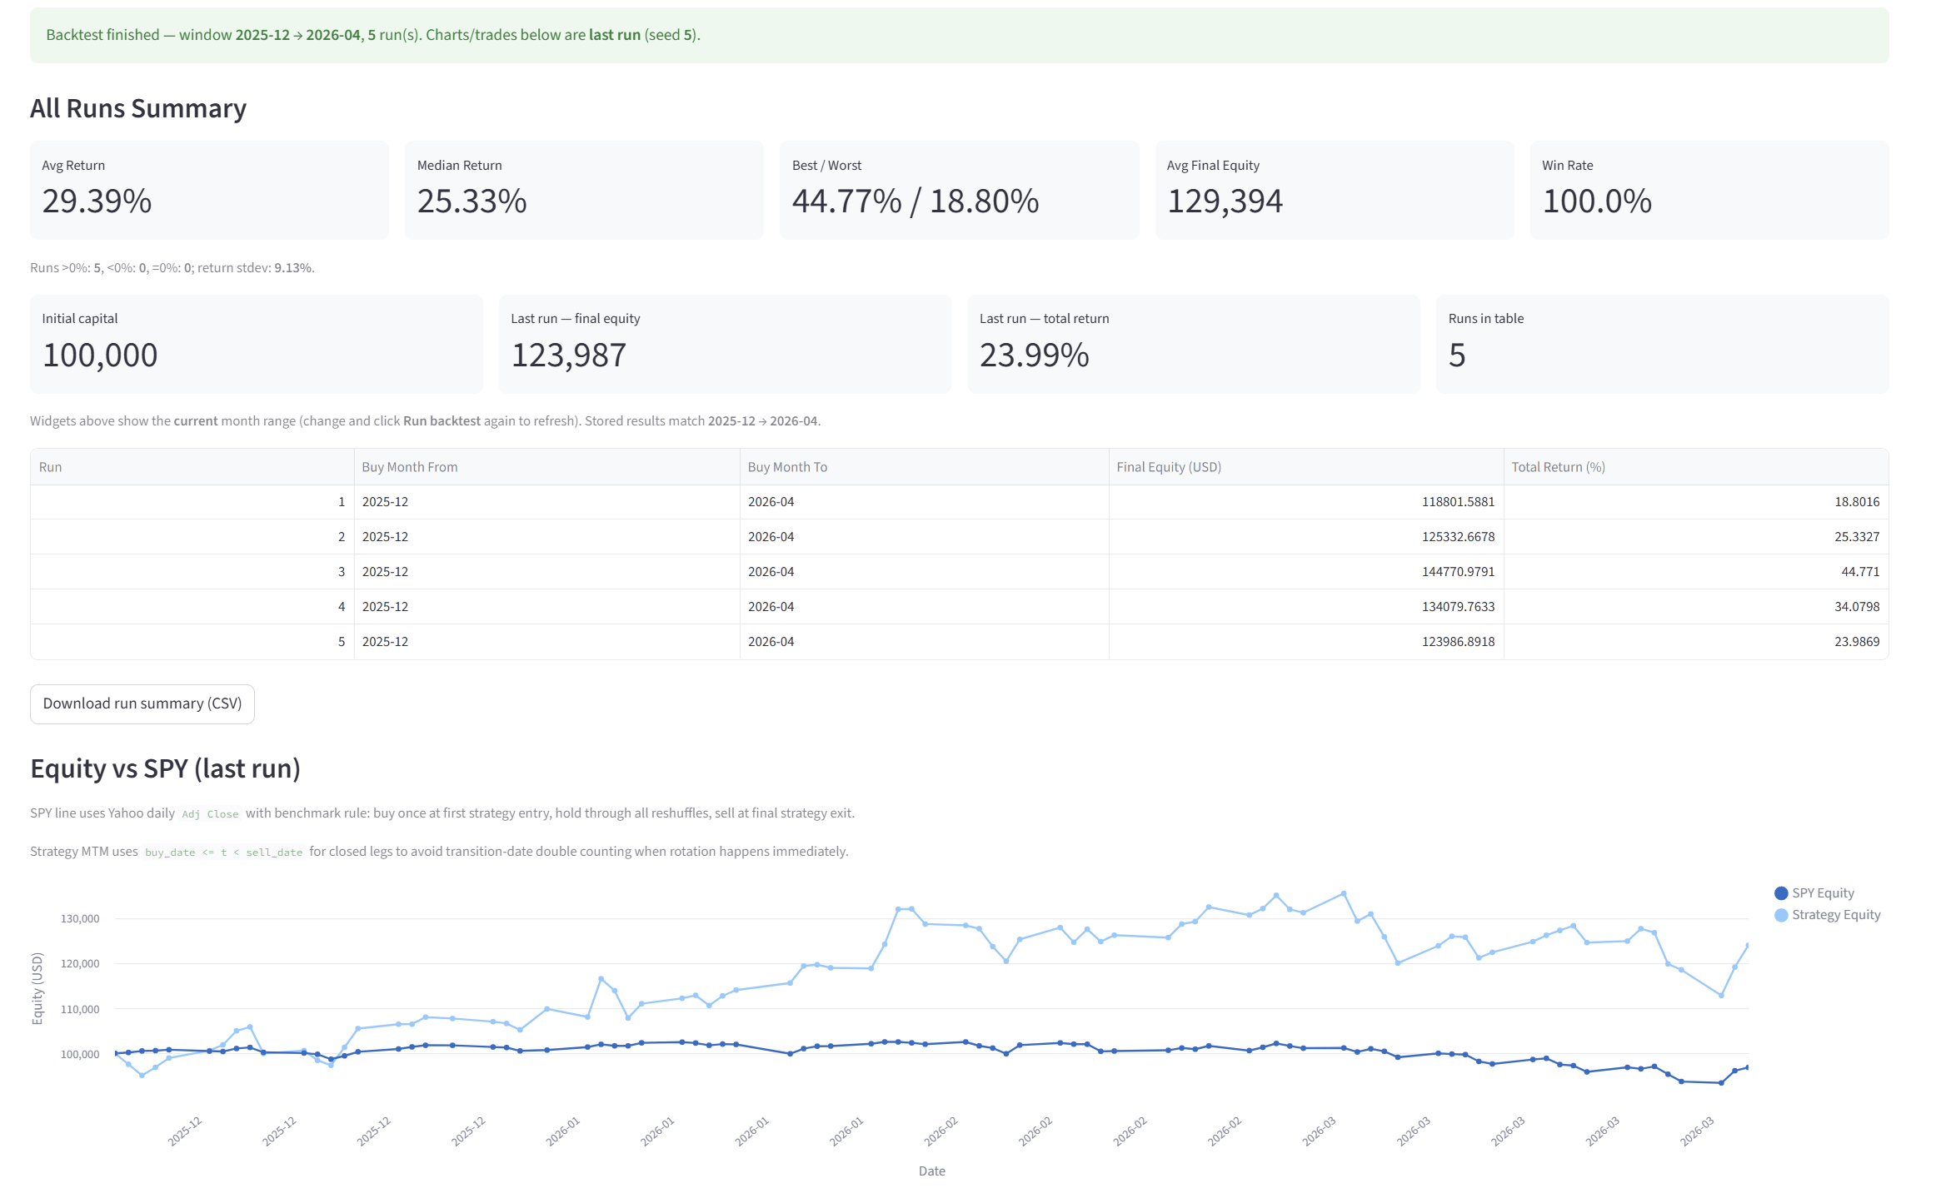Sort table by Run column header

(50, 467)
